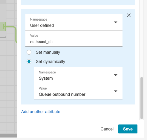Click the Save button
Screen dimensions: 147x140
[128, 129]
